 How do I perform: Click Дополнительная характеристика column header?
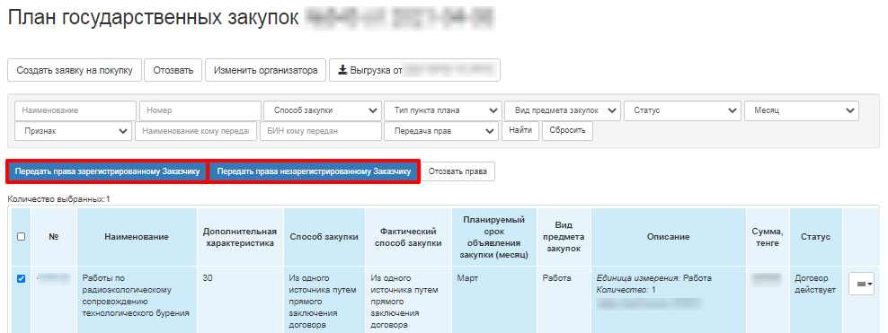[240, 237]
